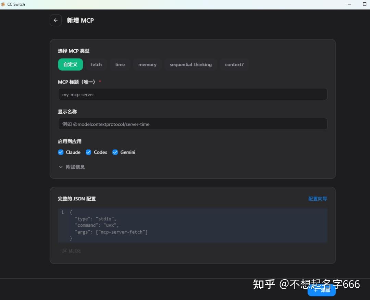This screenshot has width=370, height=300.
Task: Click the 格式化 format button
Action: [72, 251]
